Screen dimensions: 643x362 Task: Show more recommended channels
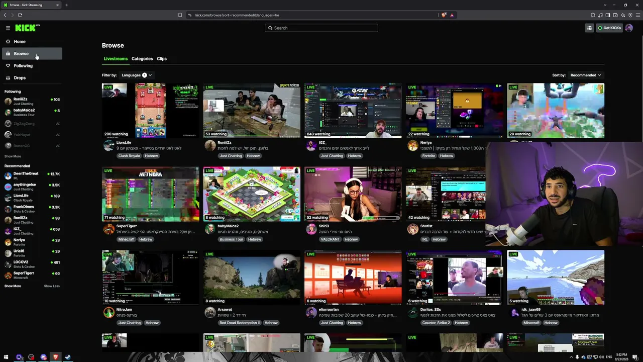(13, 286)
